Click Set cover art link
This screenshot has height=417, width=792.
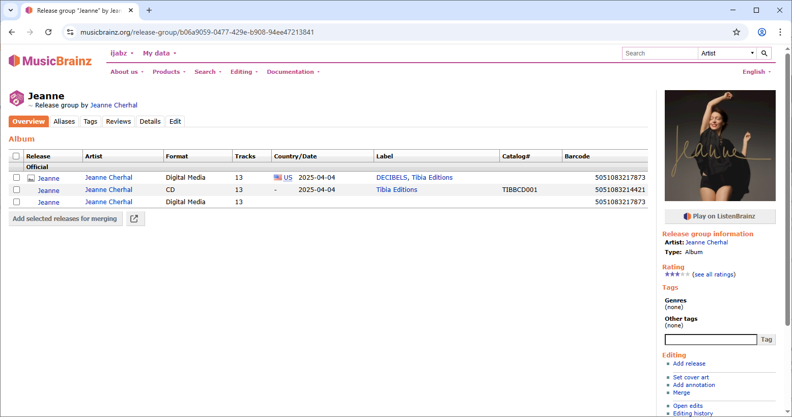point(691,377)
